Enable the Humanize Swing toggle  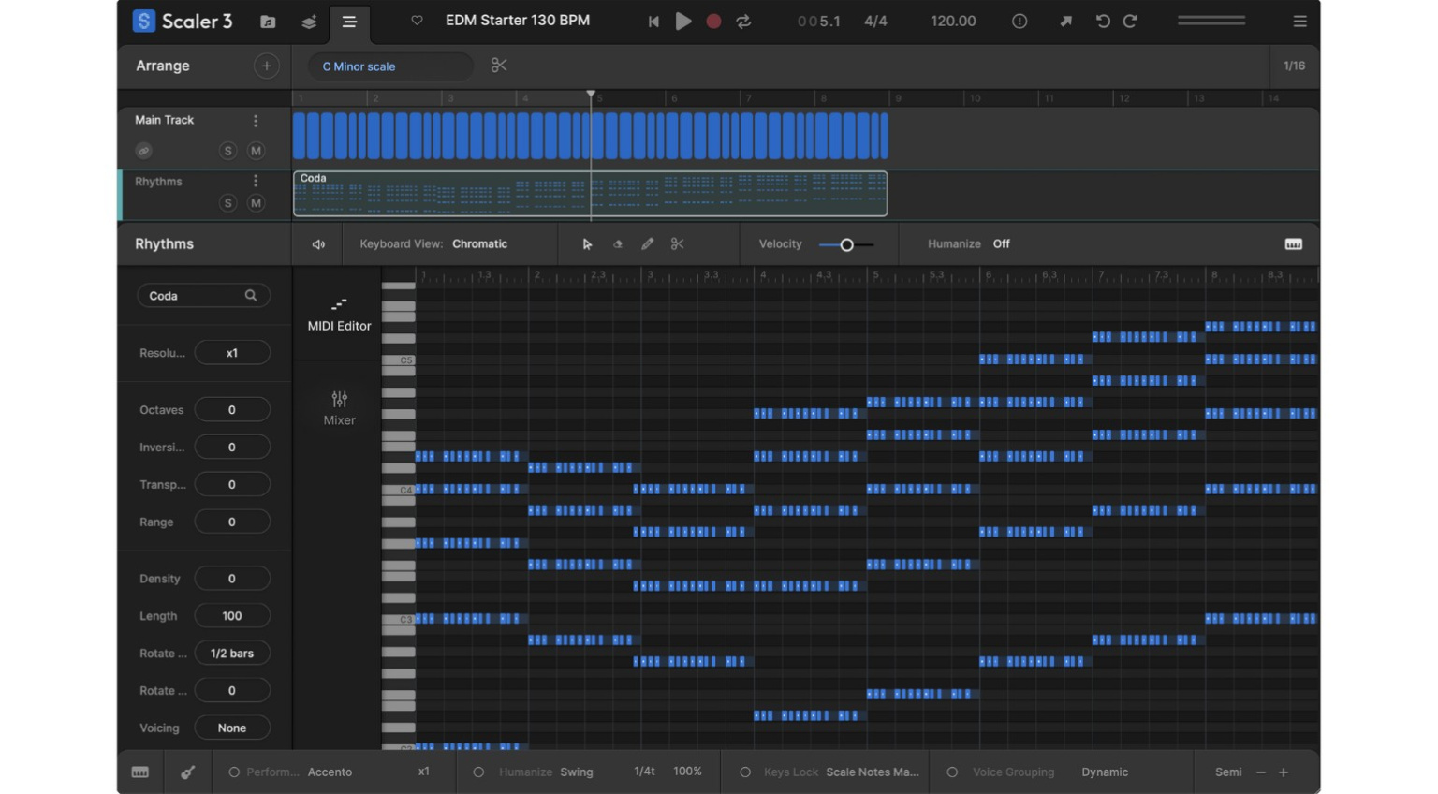(x=478, y=772)
